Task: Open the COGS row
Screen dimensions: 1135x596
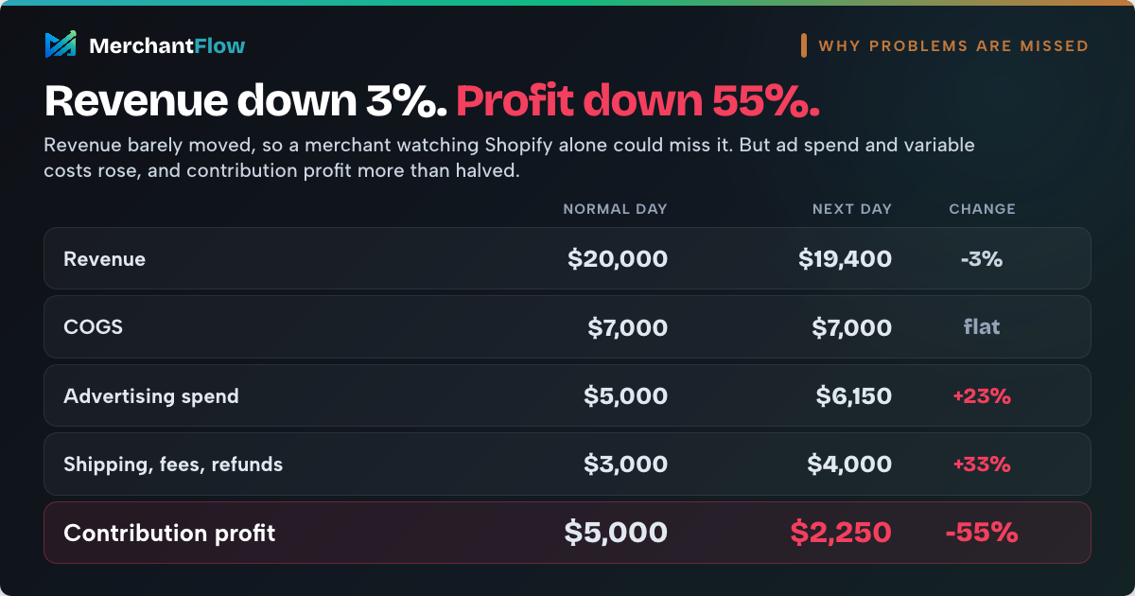Action: (x=567, y=327)
